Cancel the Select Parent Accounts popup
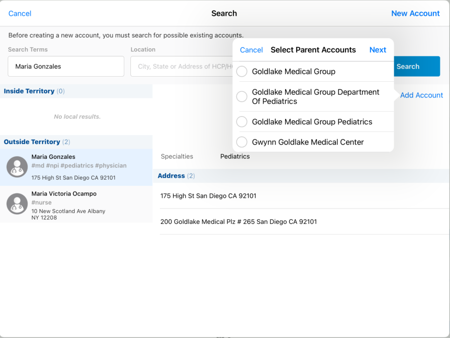450x338 pixels. pyautogui.click(x=251, y=50)
